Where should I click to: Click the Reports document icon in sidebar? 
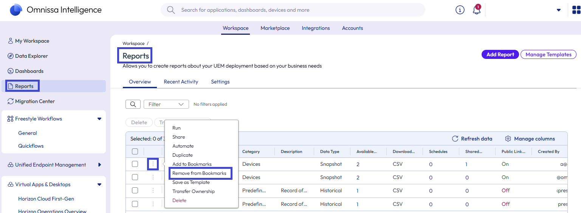tap(11, 86)
